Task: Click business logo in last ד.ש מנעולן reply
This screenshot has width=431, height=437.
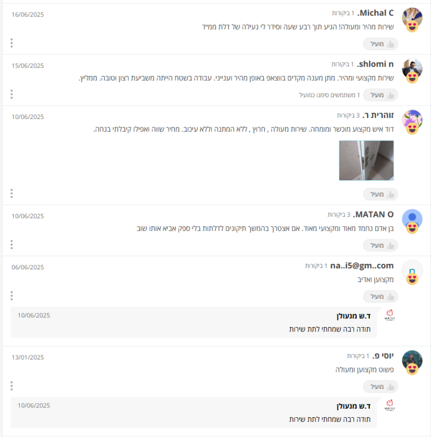Action: tap(389, 405)
